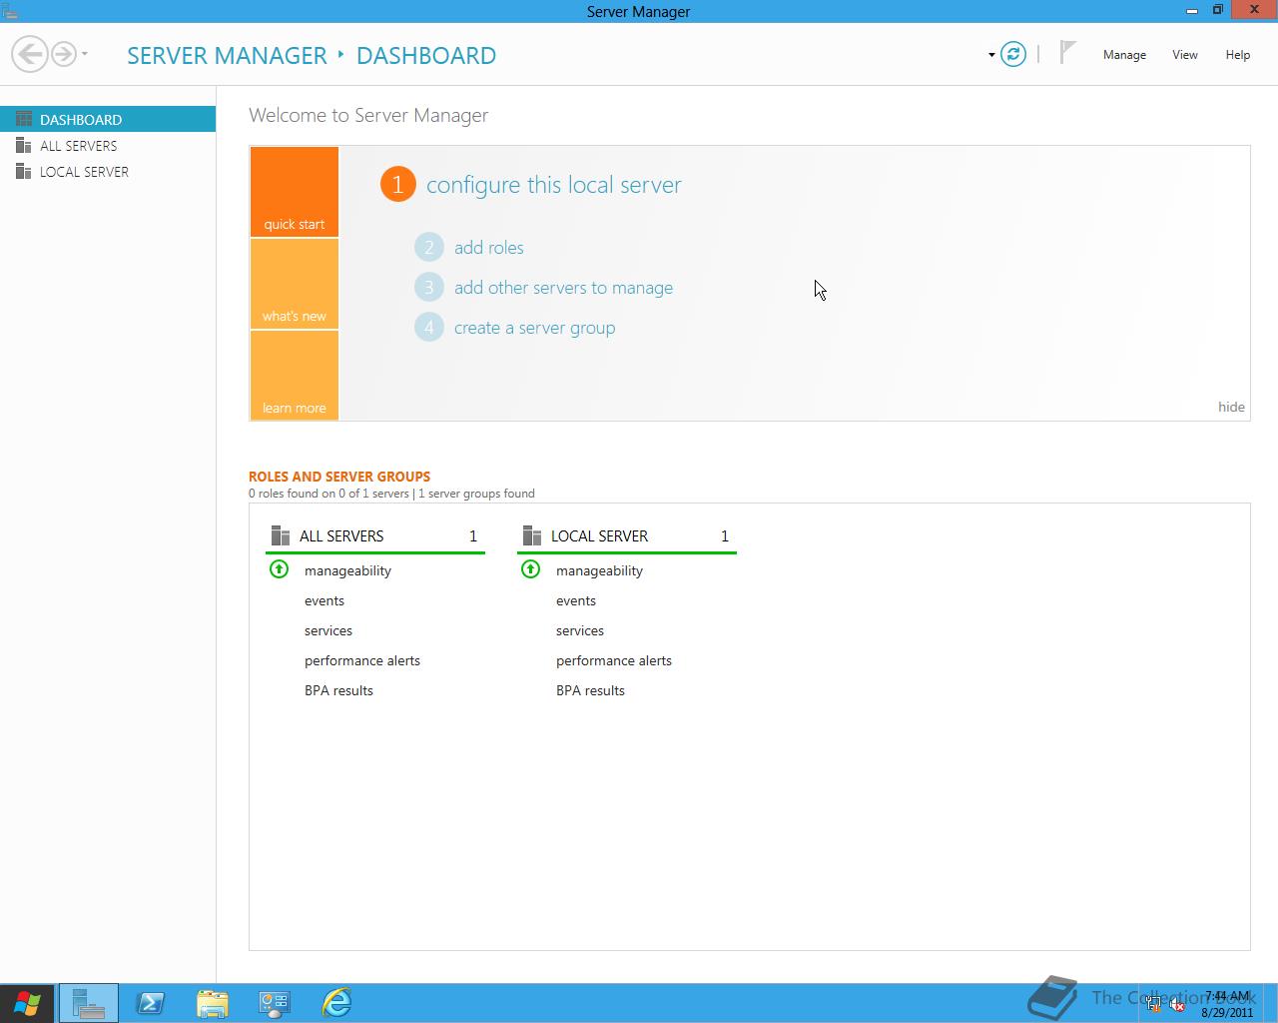The image size is (1278, 1023).
Task: Switch to the what's new tile
Action: 295,284
